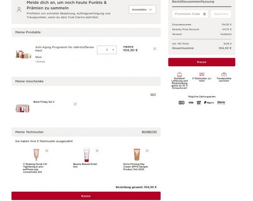Decrease product quantity with minus button
This screenshot has height=201, width=253.
101,50
